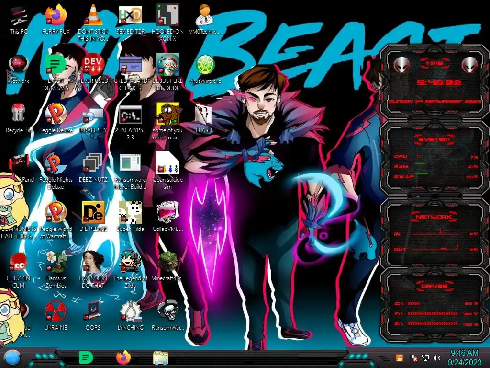Open the CollabVMB... monitor icon
490x368 pixels.
pos(167,217)
